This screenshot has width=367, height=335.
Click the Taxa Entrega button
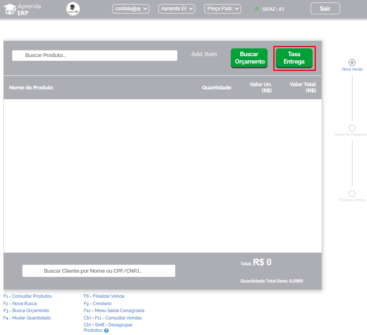pyautogui.click(x=294, y=58)
